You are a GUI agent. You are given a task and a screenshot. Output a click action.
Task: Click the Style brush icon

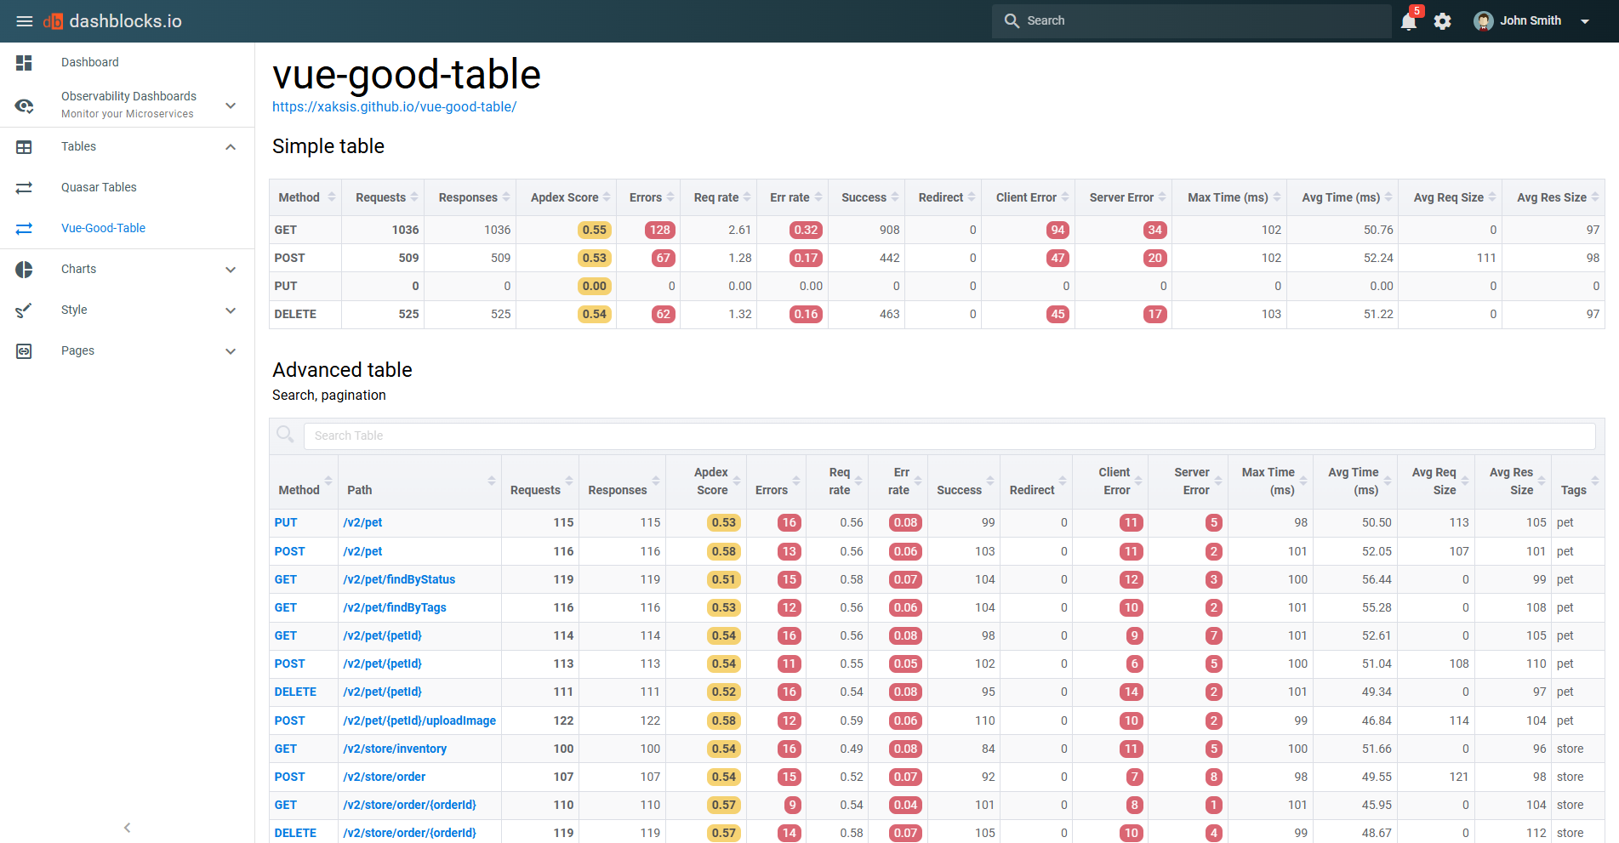pos(24,310)
